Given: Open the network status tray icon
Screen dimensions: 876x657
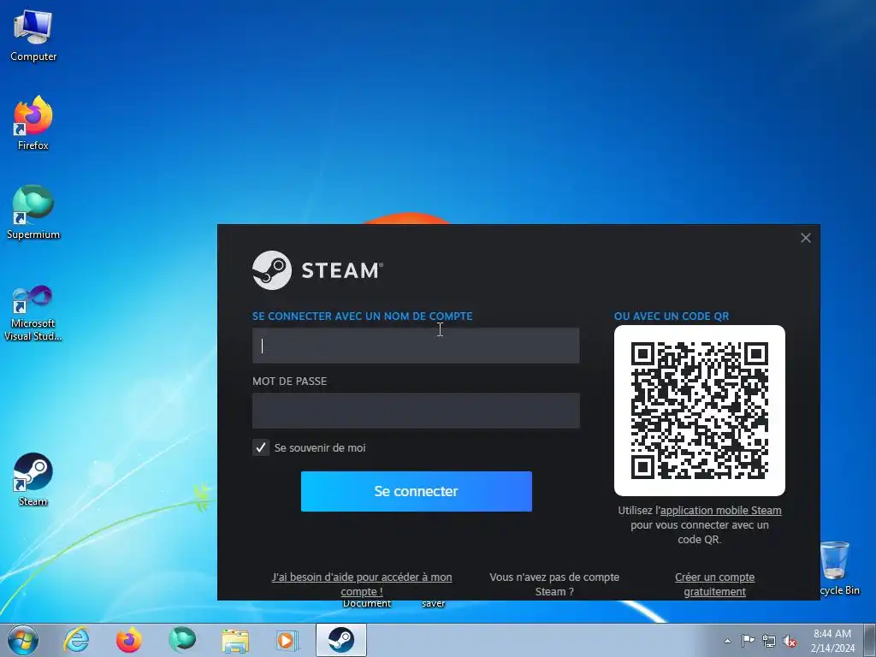Looking at the screenshot, I should (769, 641).
